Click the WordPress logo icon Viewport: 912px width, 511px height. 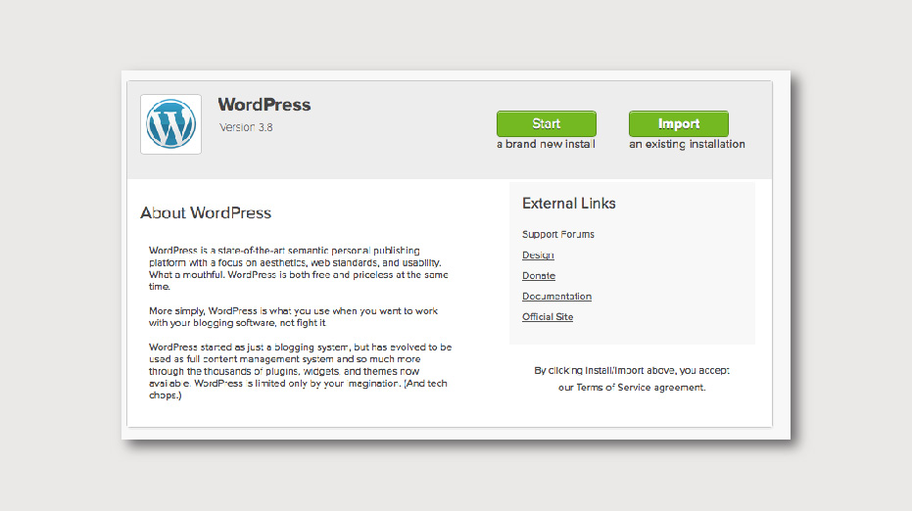[171, 124]
